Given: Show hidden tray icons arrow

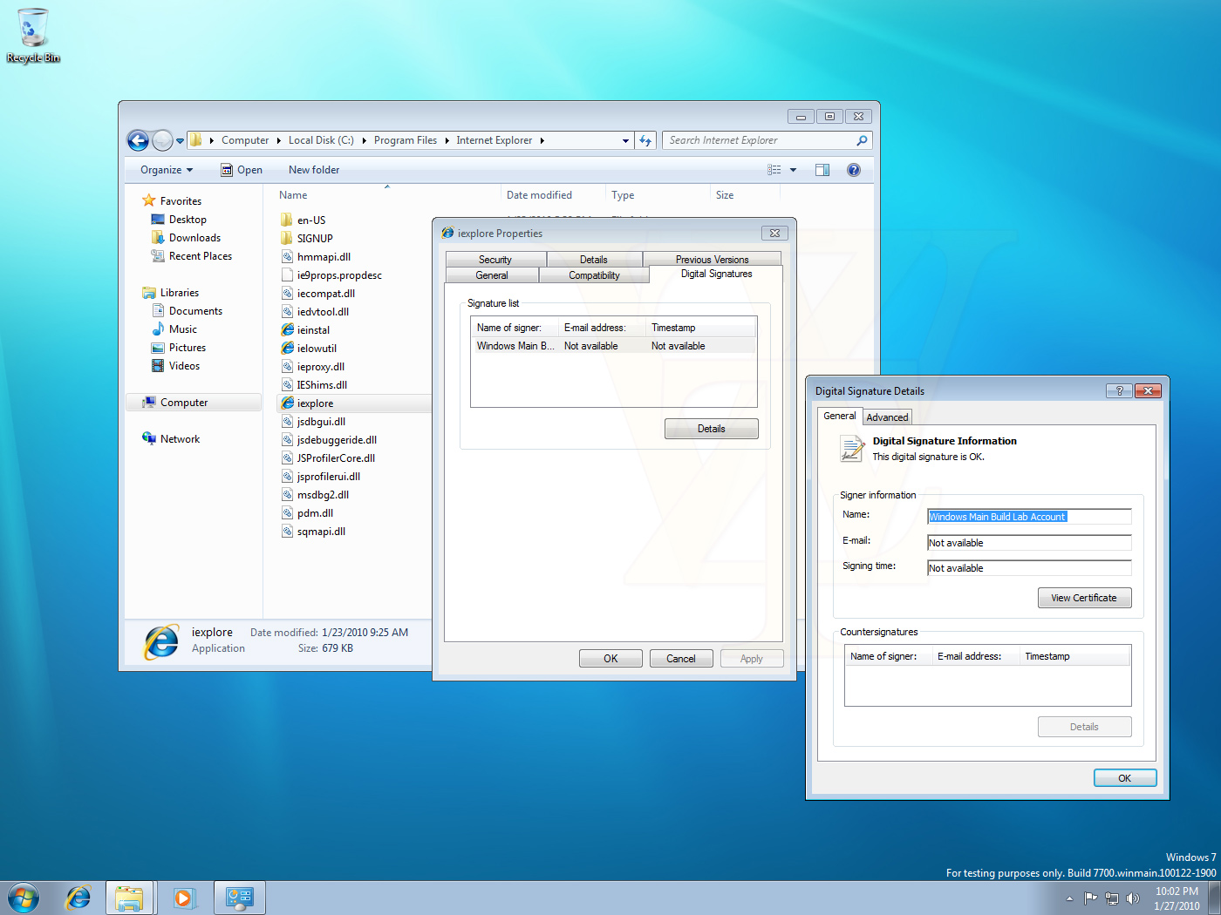Looking at the screenshot, I should click(x=1069, y=898).
